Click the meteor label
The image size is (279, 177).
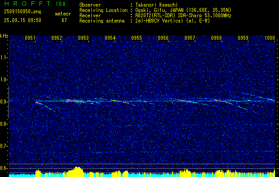tap(63, 14)
